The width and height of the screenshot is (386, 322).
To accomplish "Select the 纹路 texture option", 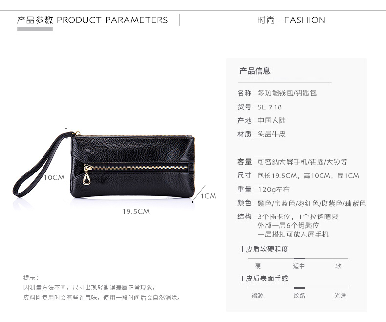I will (x=299, y=295).
